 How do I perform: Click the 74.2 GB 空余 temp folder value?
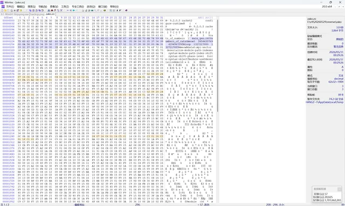click(336, 99)
